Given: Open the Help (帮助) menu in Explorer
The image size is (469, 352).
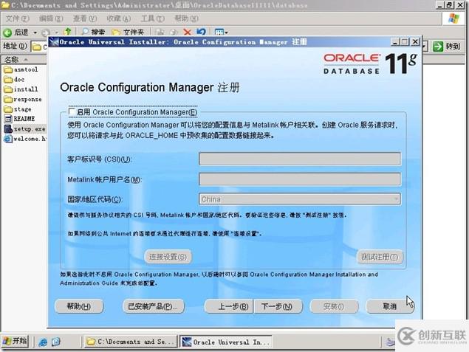Looking at the screenshot, I should coord(186,18).
